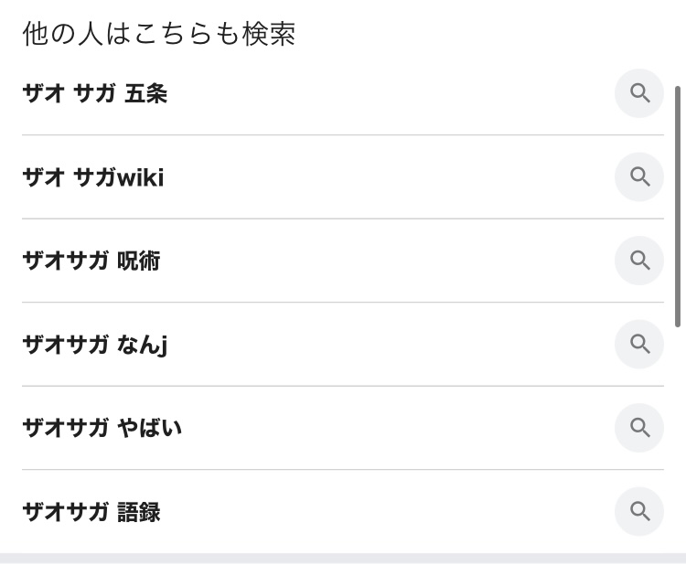This screenshot has width=686, height=565.
Task: Click blank row area right of ザオ サガ 五条
Action: point(384,93)
